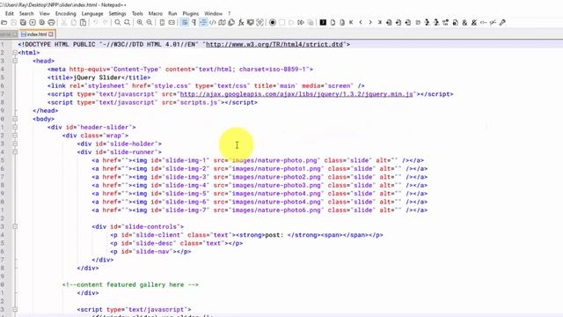The image size is (563, 317).
Task: Click 'images/nature-photo6.png' in code
Action: point(275,210)
